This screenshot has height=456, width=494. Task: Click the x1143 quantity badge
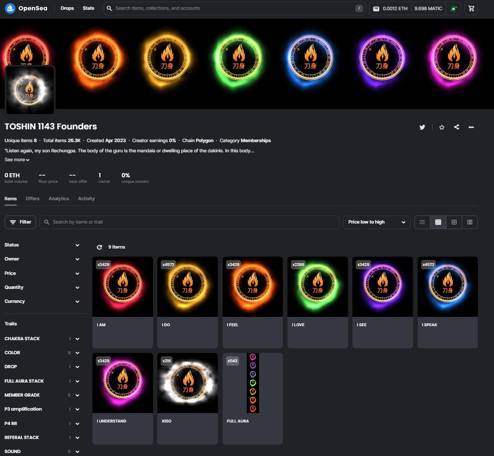coord(232,361)
